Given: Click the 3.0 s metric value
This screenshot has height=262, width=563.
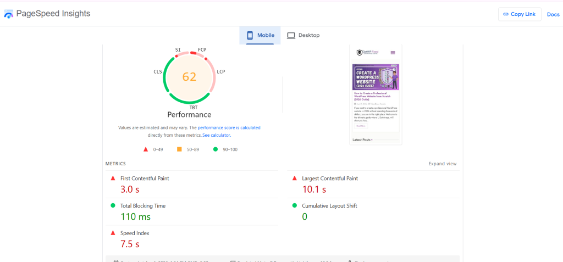Looking at the screenshot, I should click(130, 189).
